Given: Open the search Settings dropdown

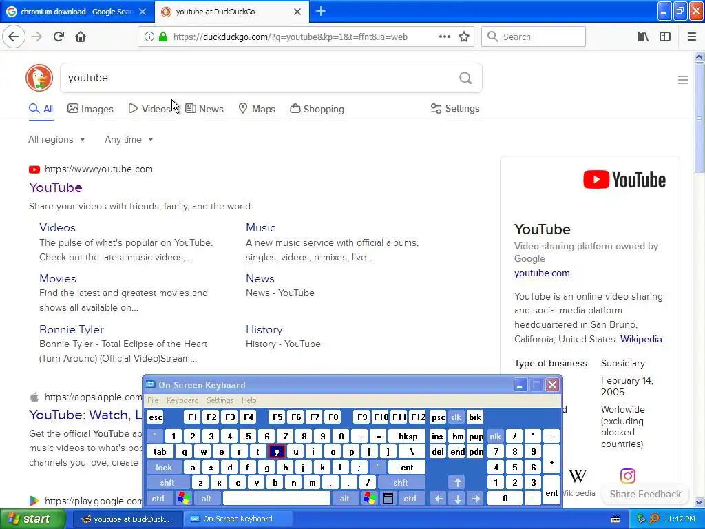Looking at the screenshot, I should (455, 108).
